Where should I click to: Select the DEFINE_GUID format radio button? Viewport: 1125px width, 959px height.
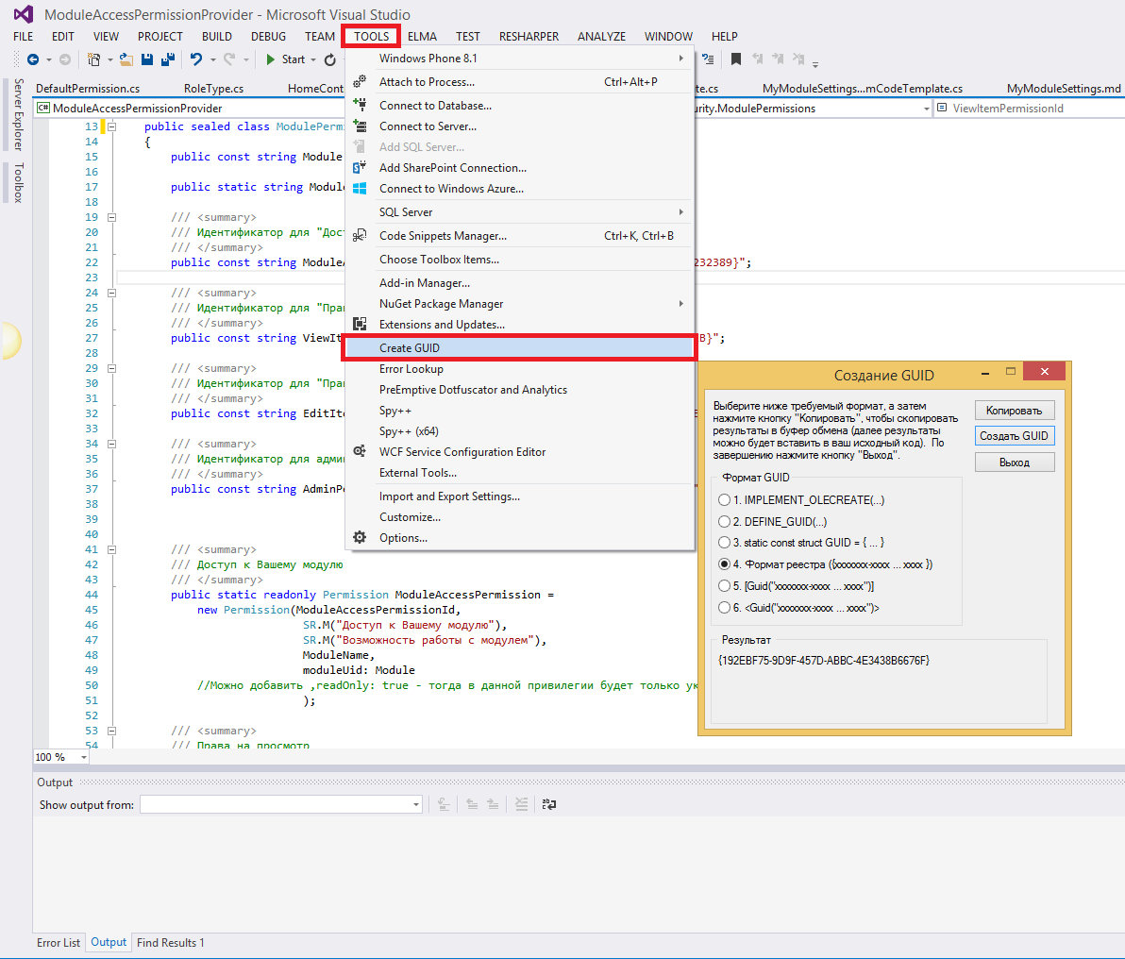tap(724, 522)
